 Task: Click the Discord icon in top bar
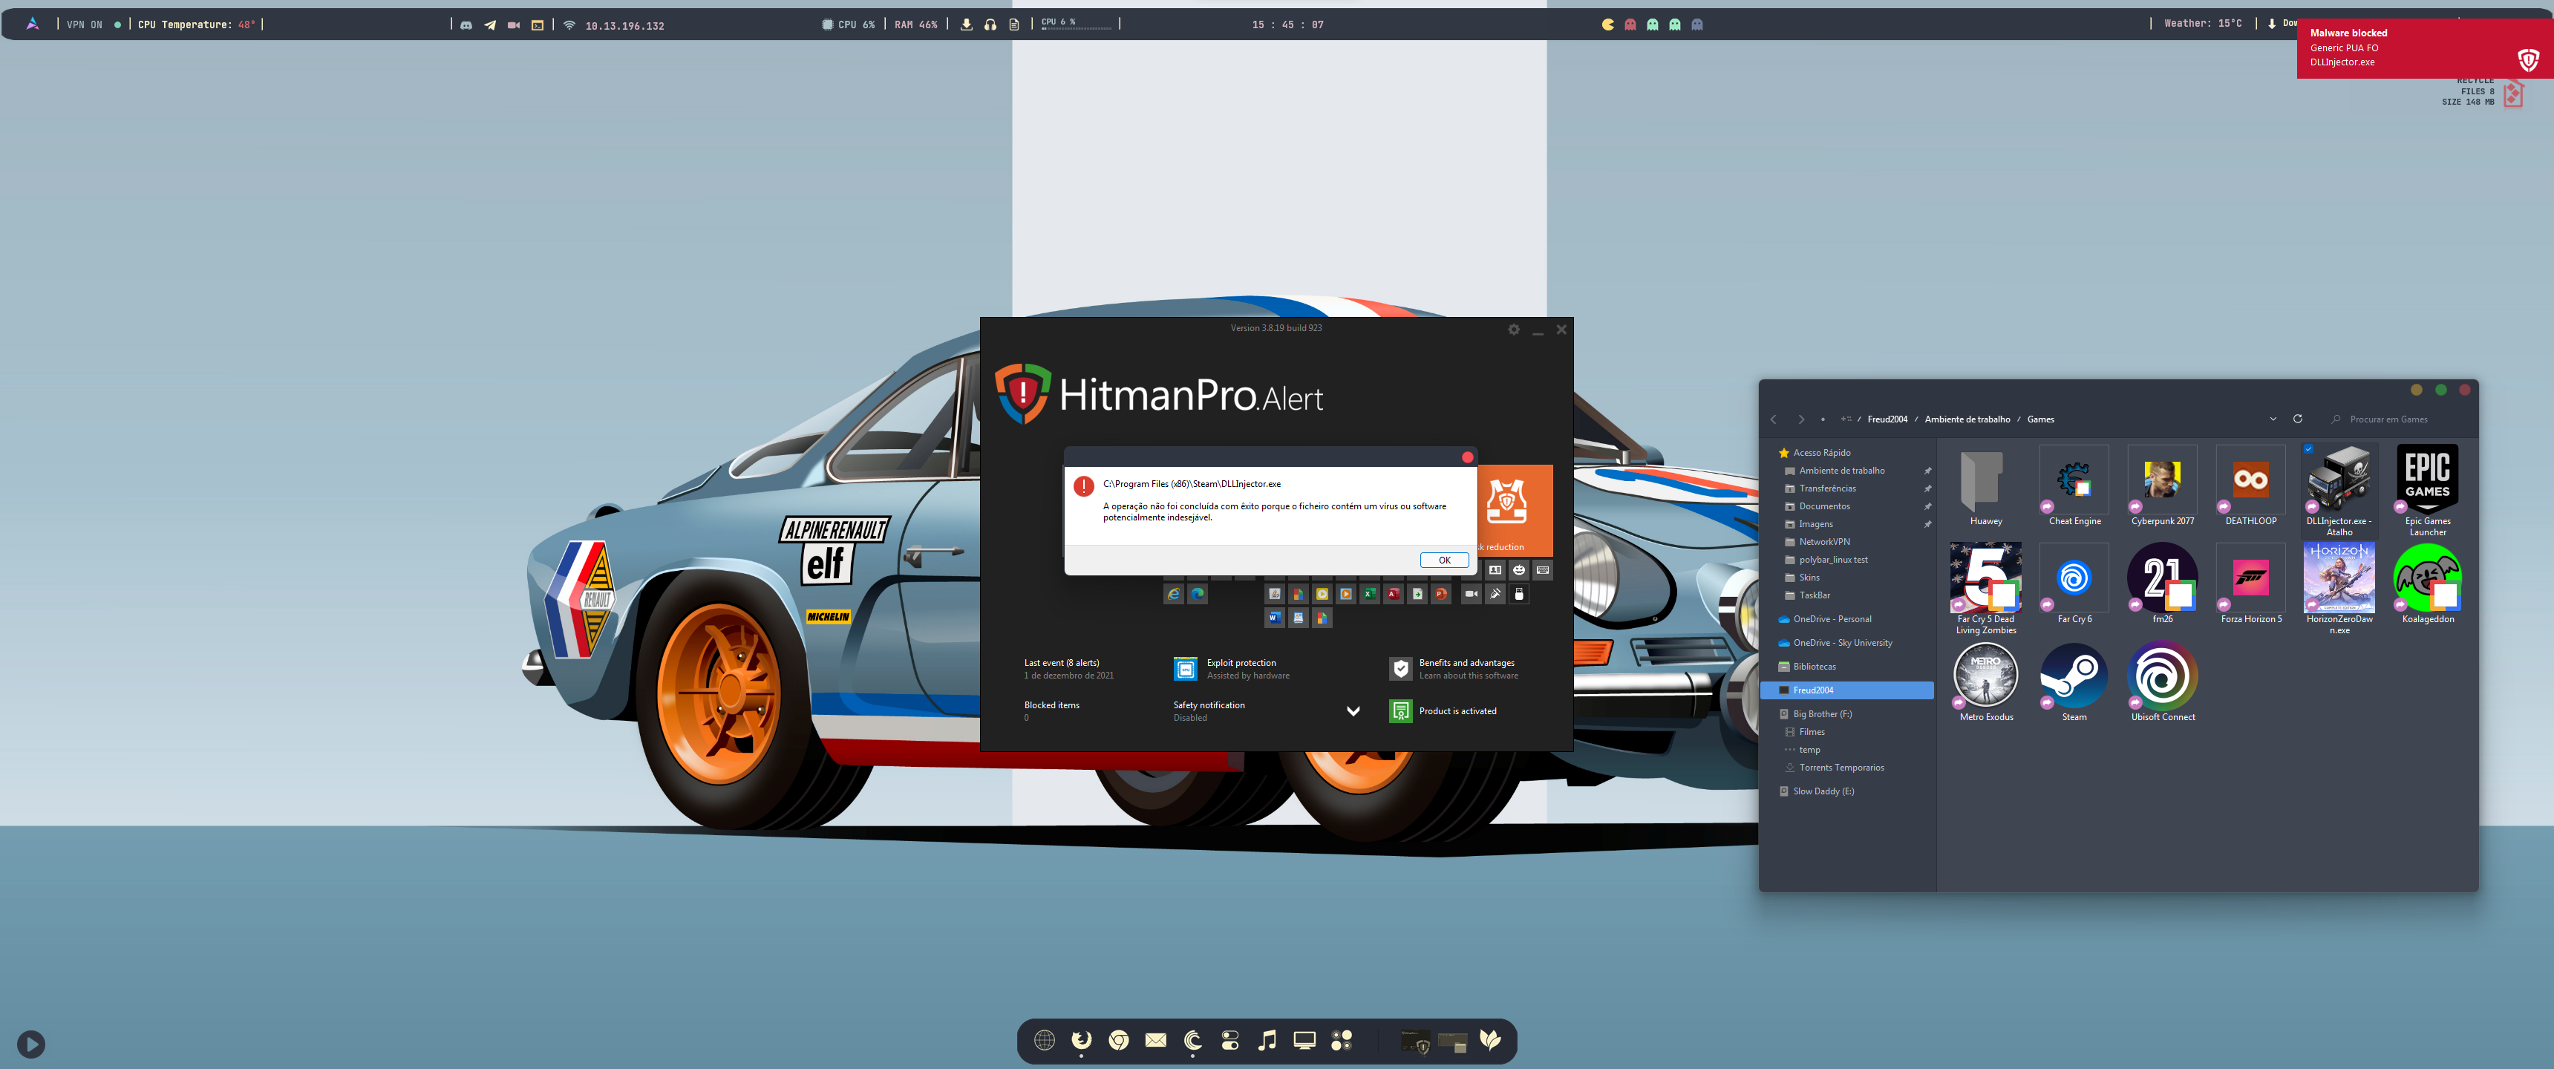(466, 24)
